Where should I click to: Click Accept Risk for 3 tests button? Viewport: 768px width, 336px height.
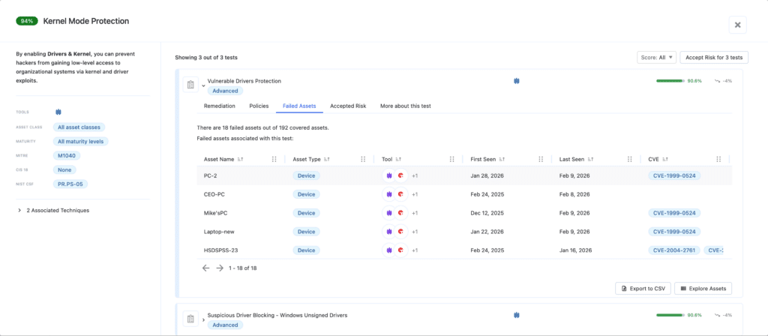click(x=714, y=57)
